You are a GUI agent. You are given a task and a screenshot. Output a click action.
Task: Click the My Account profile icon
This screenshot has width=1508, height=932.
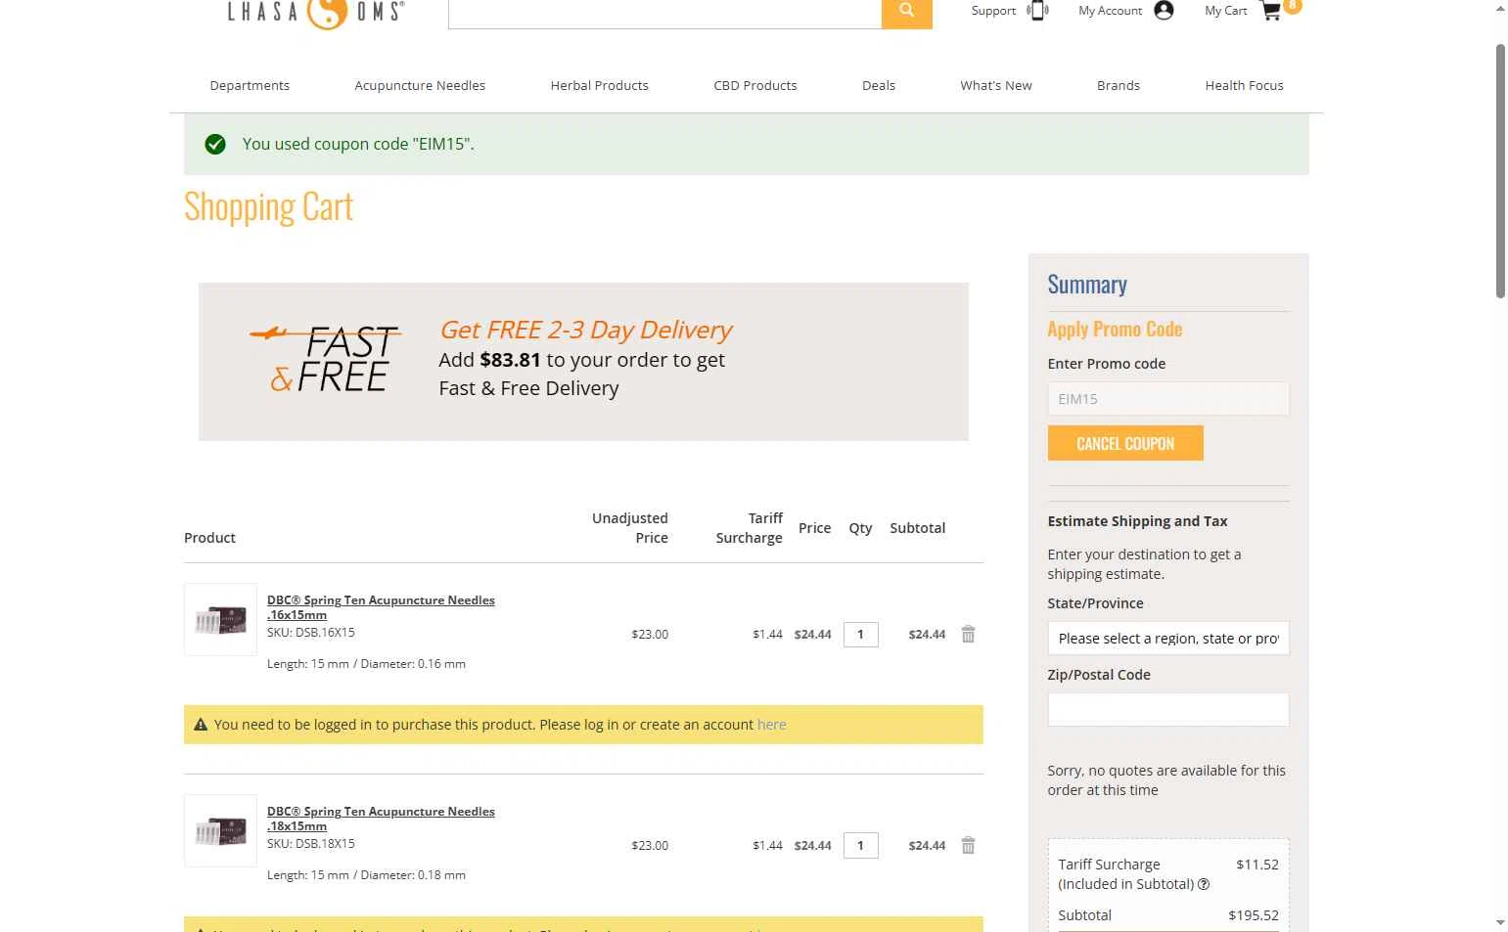pos(1164,11)
